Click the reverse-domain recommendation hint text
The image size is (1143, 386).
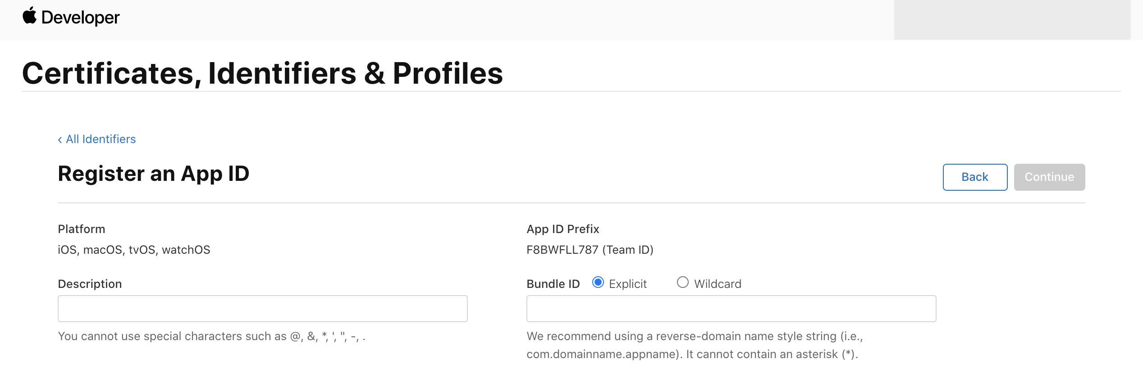click(x=694, y=345)
